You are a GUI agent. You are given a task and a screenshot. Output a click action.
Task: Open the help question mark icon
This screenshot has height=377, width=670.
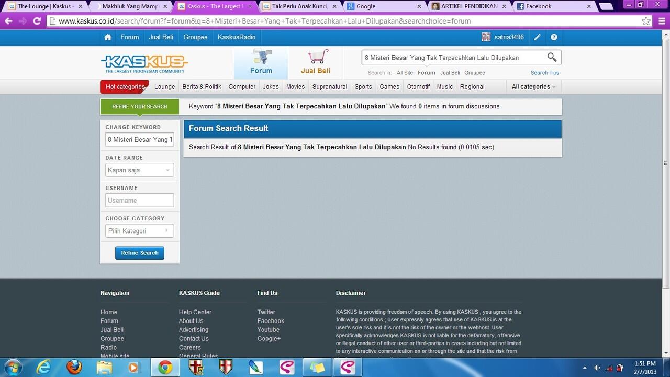pyautogui.click(x=554, y=37)
